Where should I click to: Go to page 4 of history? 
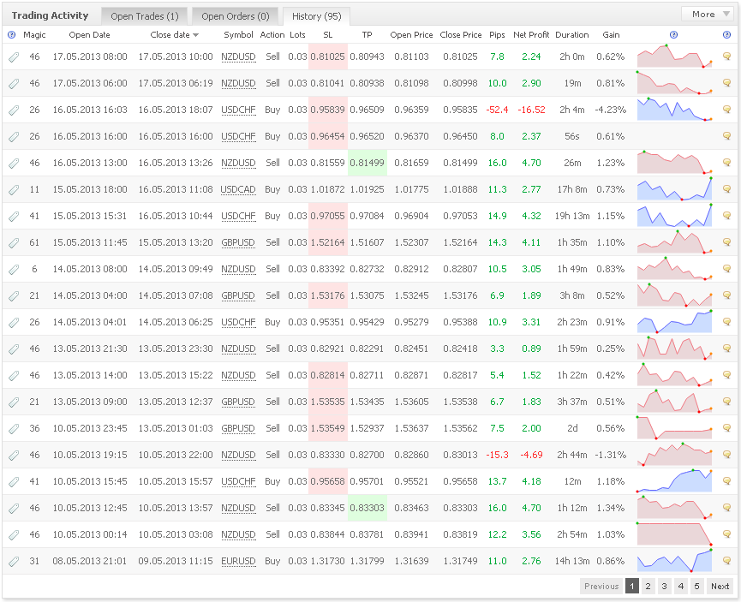click(680, 586)
